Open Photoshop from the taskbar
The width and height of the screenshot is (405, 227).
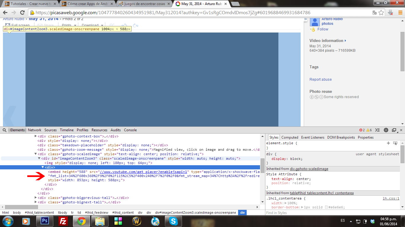45,221
